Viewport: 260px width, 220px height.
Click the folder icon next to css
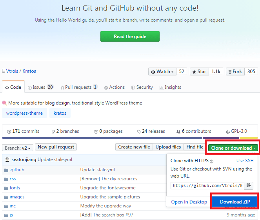pyautogui.click(x=6, y=179)
